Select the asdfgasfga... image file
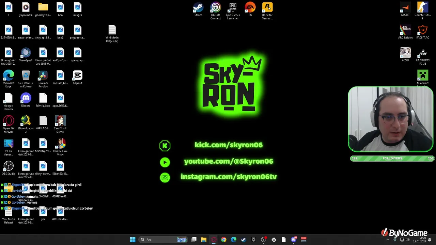 [60, 55]
